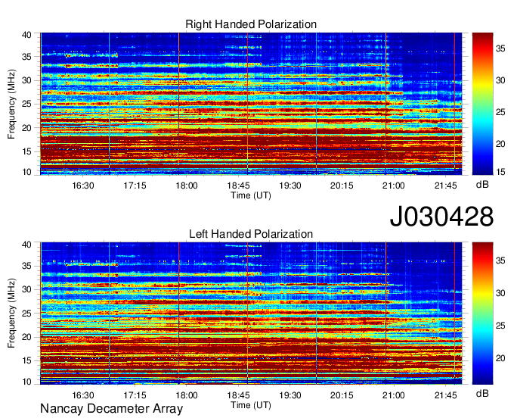Click 'Time (UT)' label under Right Handed plot

coord(251,195)
